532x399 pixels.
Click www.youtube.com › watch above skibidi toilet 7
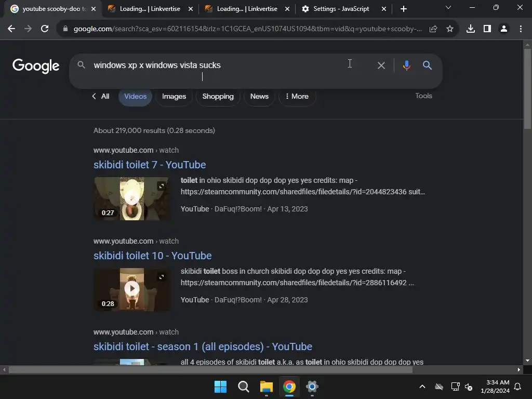pyautogui.click(x=136, y=150)
